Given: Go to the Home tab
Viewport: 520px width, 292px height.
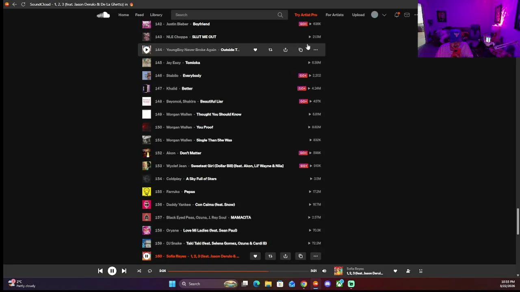Looking at the screenshot, I should pos(123,15).
